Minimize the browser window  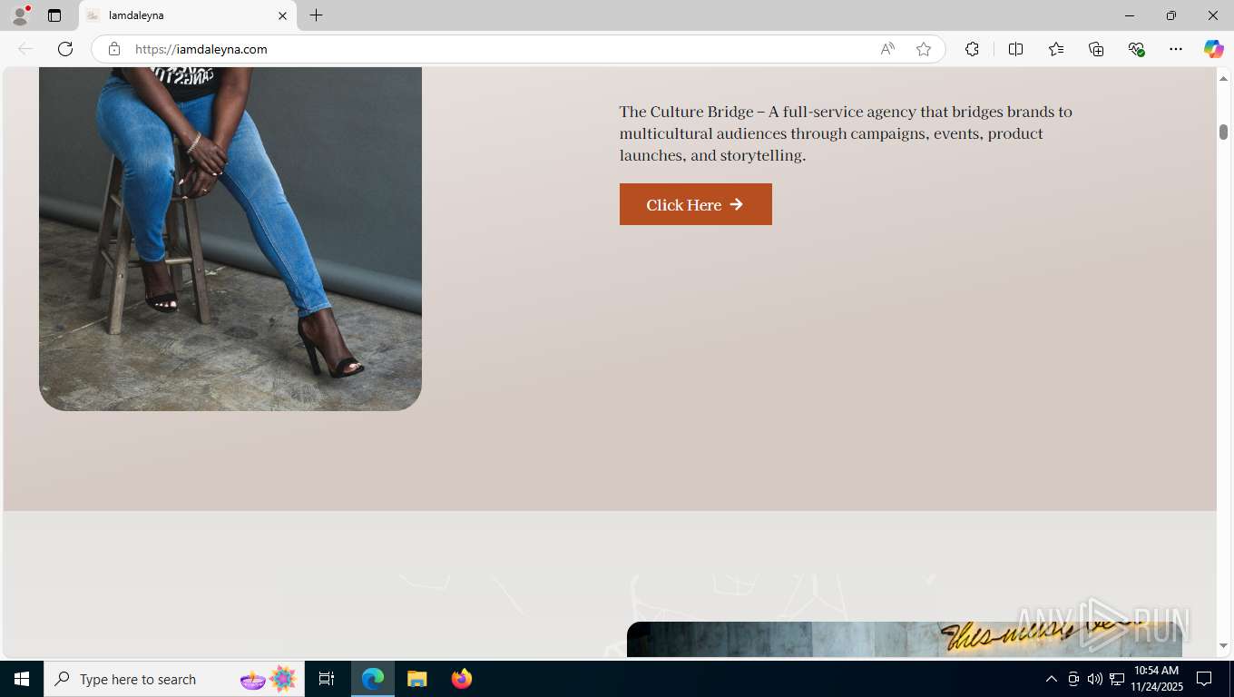(1129, 15)
